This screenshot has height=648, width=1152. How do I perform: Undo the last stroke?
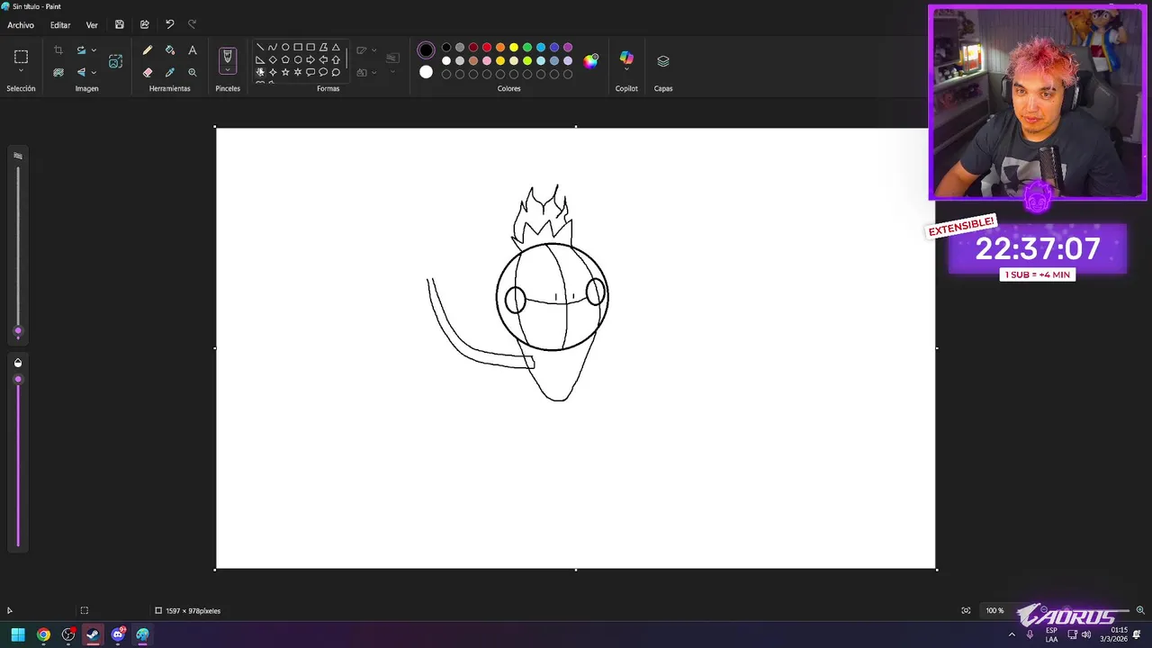(x=169, y=24)
